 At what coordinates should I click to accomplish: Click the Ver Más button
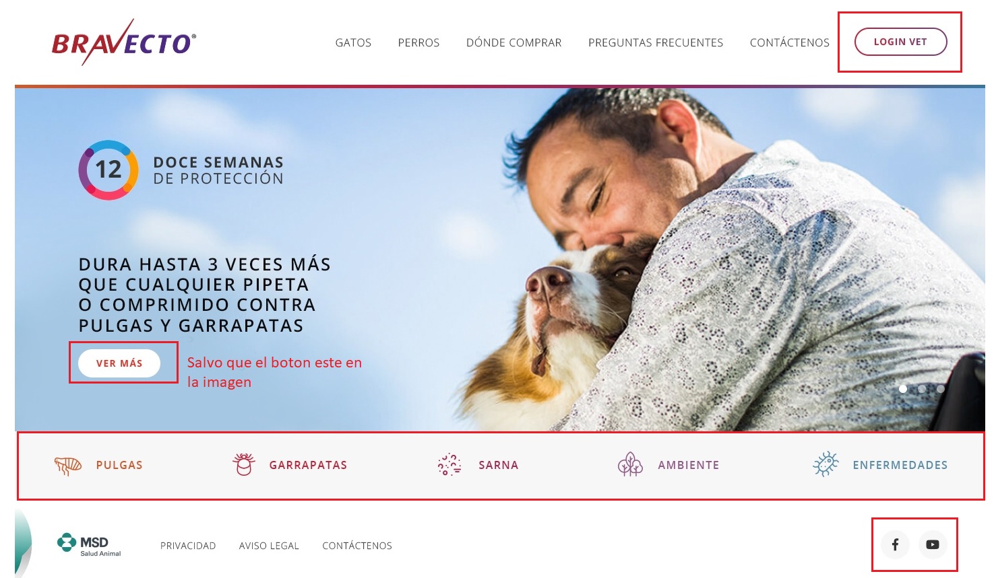[x=119, y=363]
